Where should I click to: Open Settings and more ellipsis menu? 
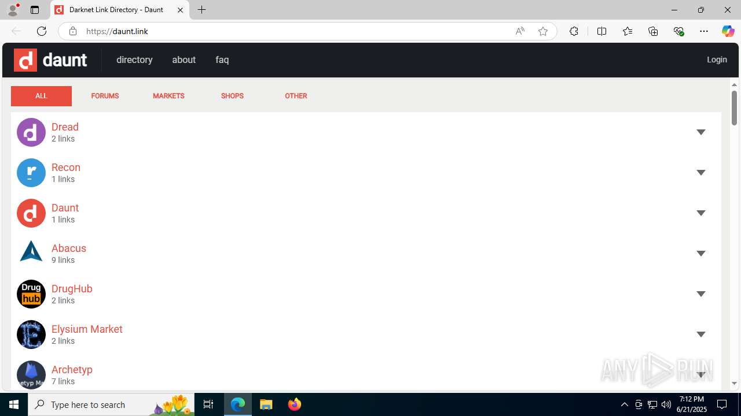click(x=704, y=31)
